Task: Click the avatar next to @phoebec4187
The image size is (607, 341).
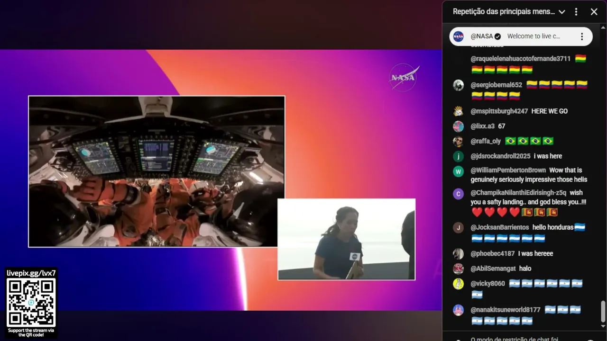Action: pos(458,254)
